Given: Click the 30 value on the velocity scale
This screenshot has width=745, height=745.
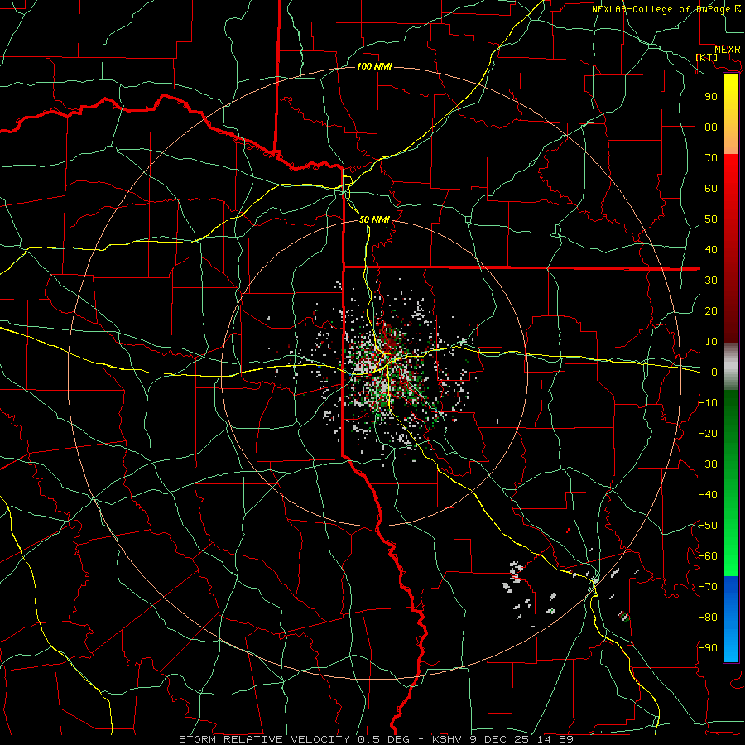Looking at the screenshot, I should (x=711, y=281).
